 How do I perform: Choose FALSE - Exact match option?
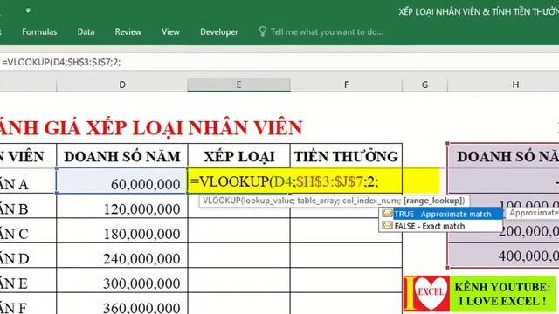point(429,226)
